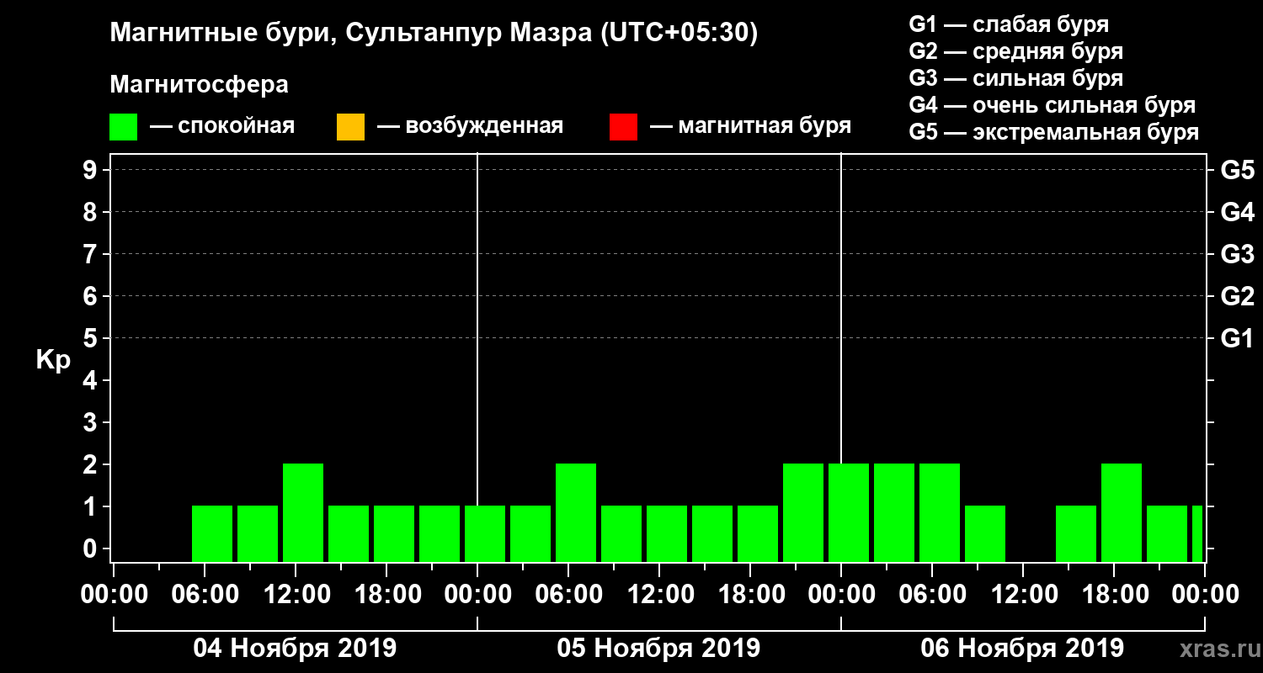Select the 'G3 — сильная буря' legend line
Image resolution: width=1263 pixels, height=673 pixels.
coord(1015,78)
